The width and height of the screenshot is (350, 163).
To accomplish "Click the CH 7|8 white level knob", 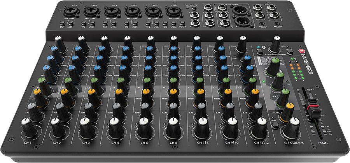I will tap(202, 128).
